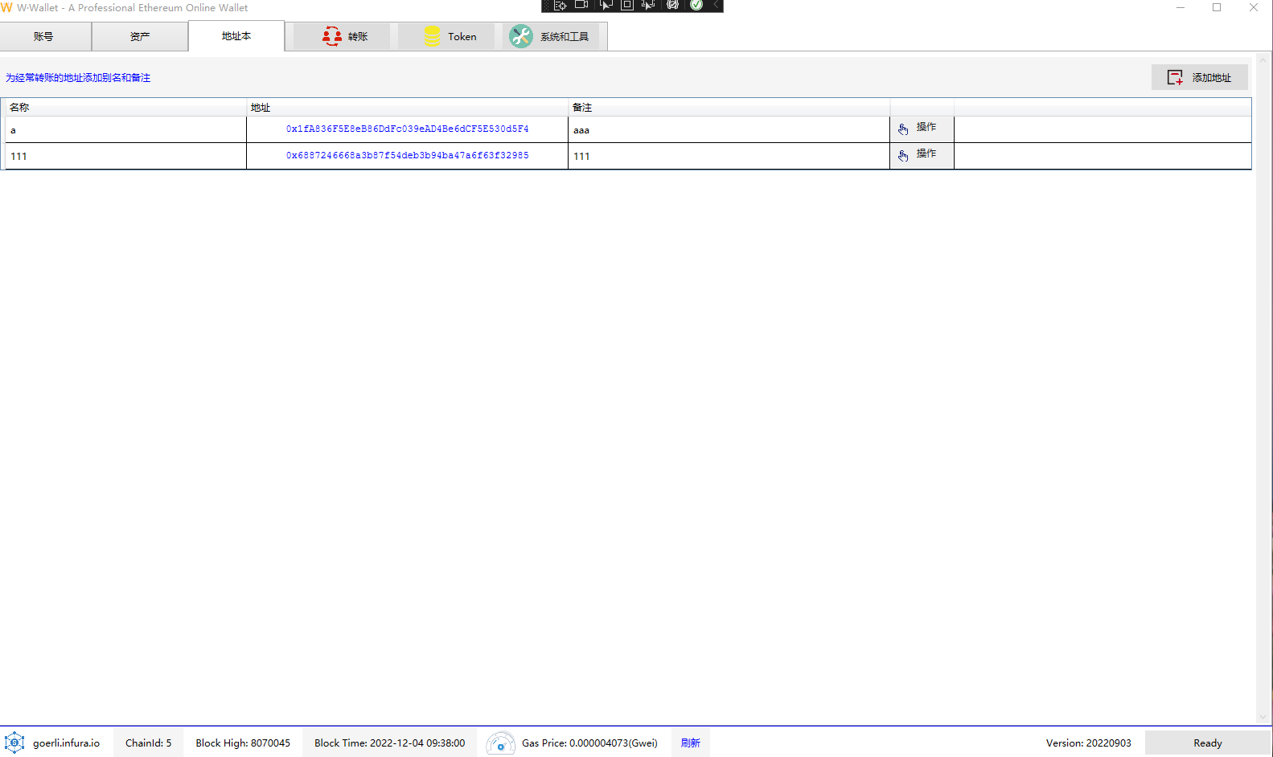
Task: Click the network node icon
Action: tap(14, 743)
